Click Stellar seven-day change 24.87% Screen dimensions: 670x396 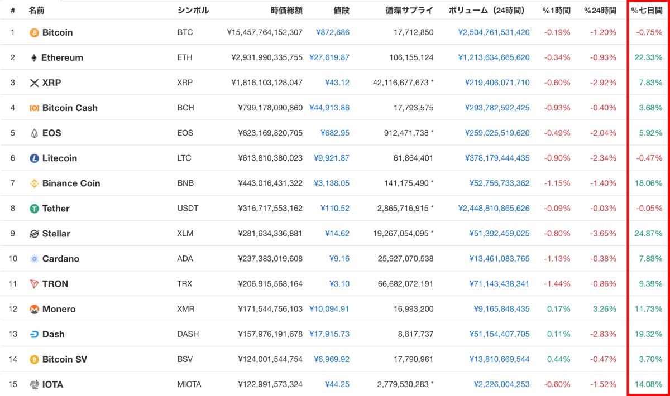click(649, 234)
